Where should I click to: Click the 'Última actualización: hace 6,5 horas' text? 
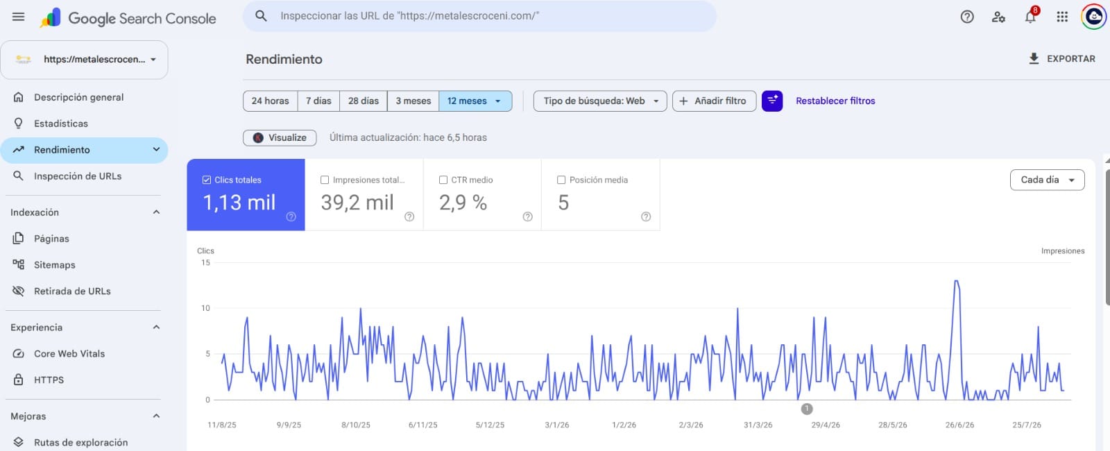coord(408,137)
